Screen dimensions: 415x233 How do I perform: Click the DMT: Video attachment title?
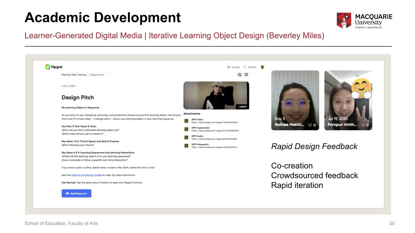[197, 120]
